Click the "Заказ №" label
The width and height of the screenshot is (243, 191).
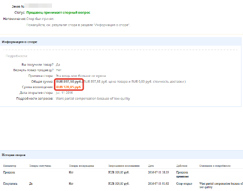click(18, 6)
